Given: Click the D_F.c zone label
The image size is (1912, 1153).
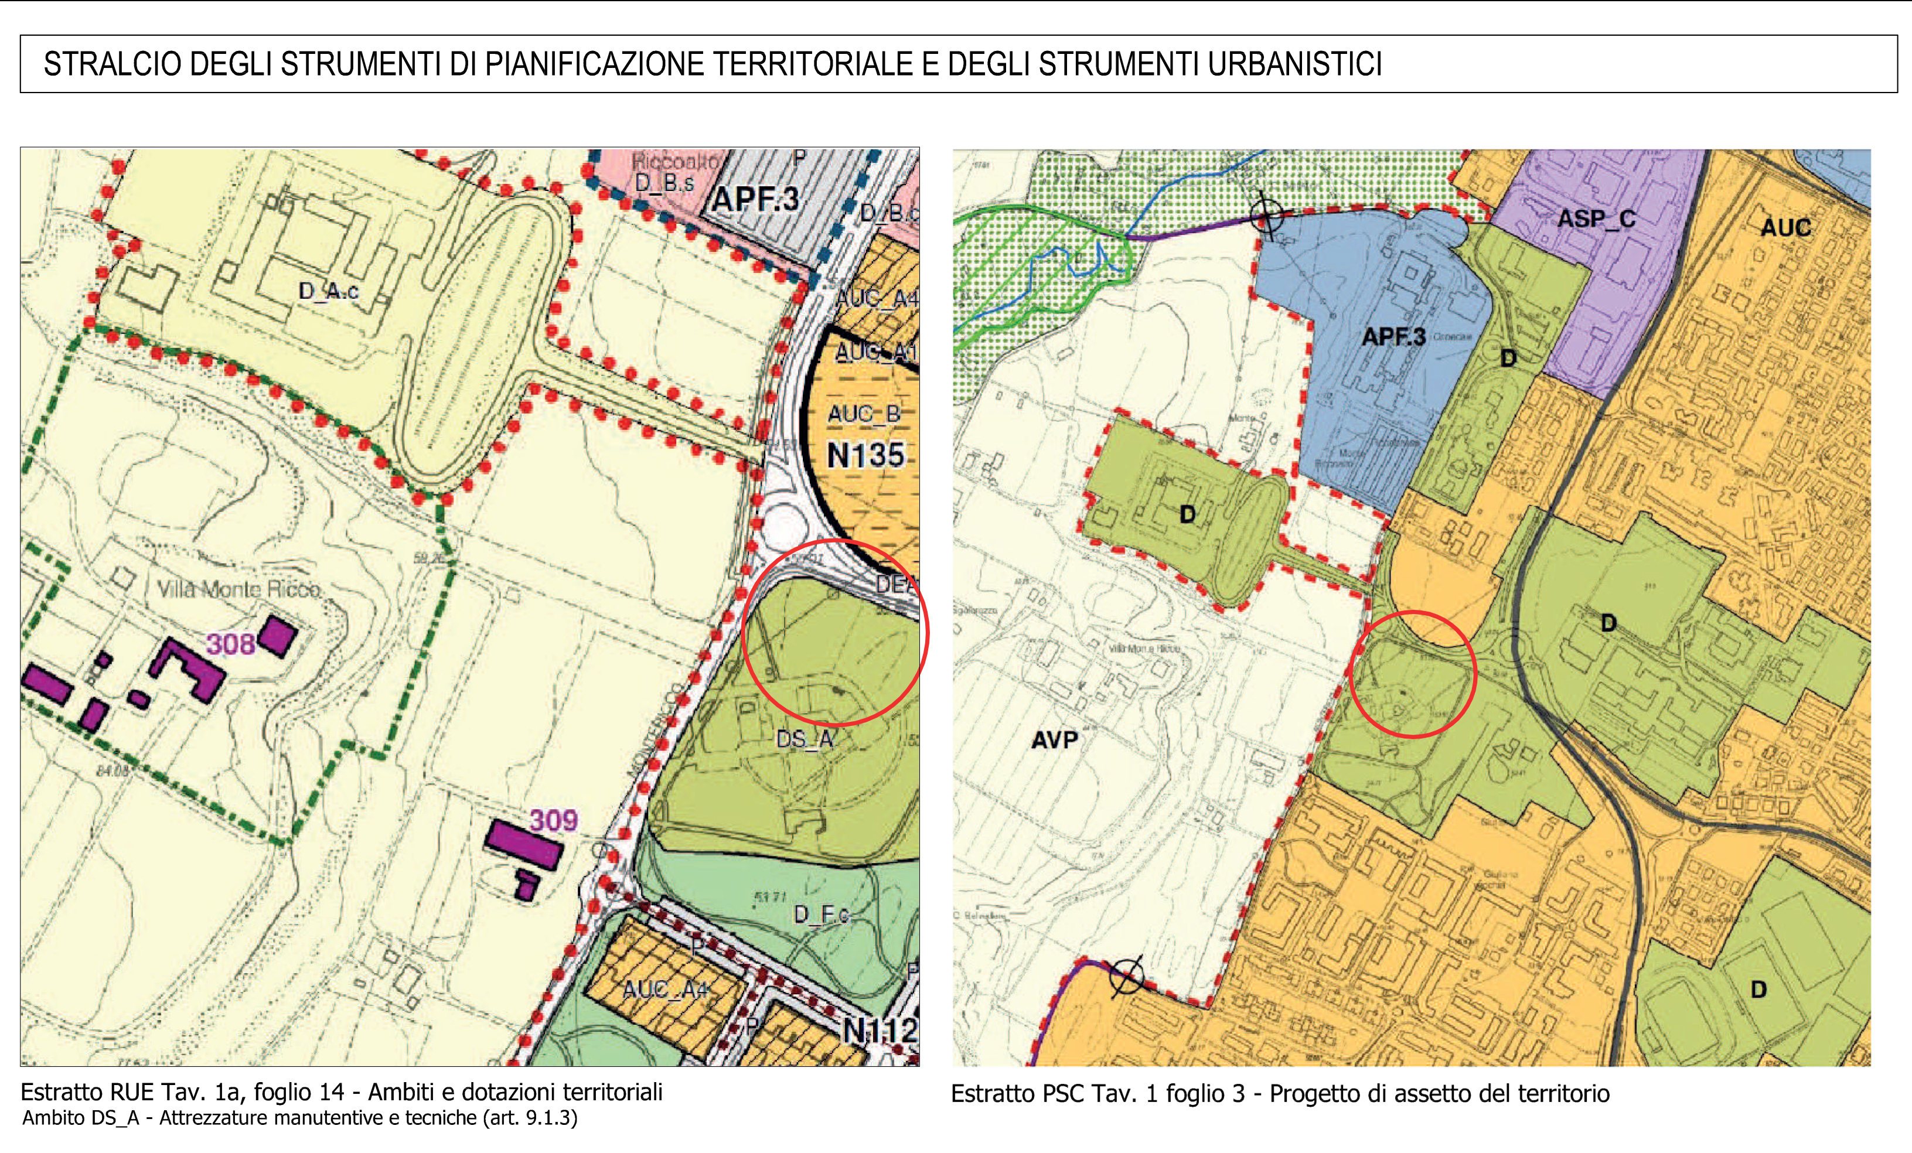Looking at the screenshot, I should click(x=822, y=915).
